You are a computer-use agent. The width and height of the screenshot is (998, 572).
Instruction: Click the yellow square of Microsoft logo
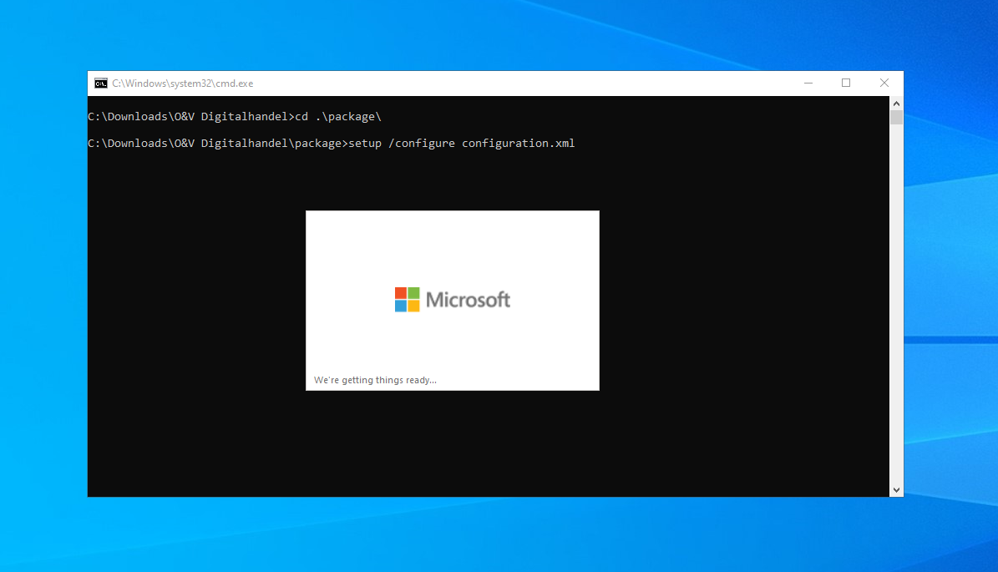(x=413, y=306)
